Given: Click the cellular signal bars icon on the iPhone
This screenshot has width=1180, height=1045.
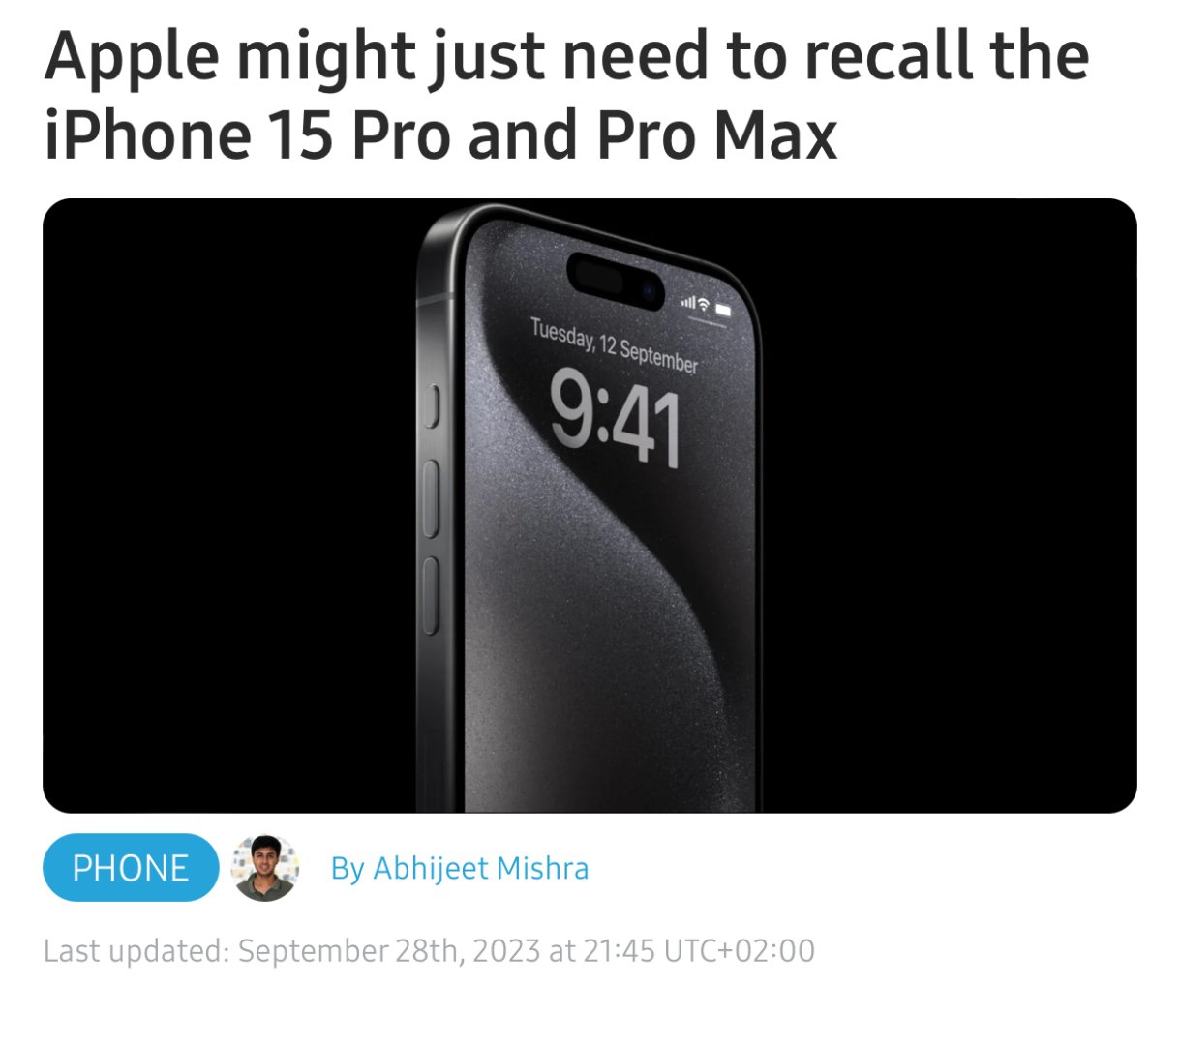Looking at the screenshot, I should (687, 302).
